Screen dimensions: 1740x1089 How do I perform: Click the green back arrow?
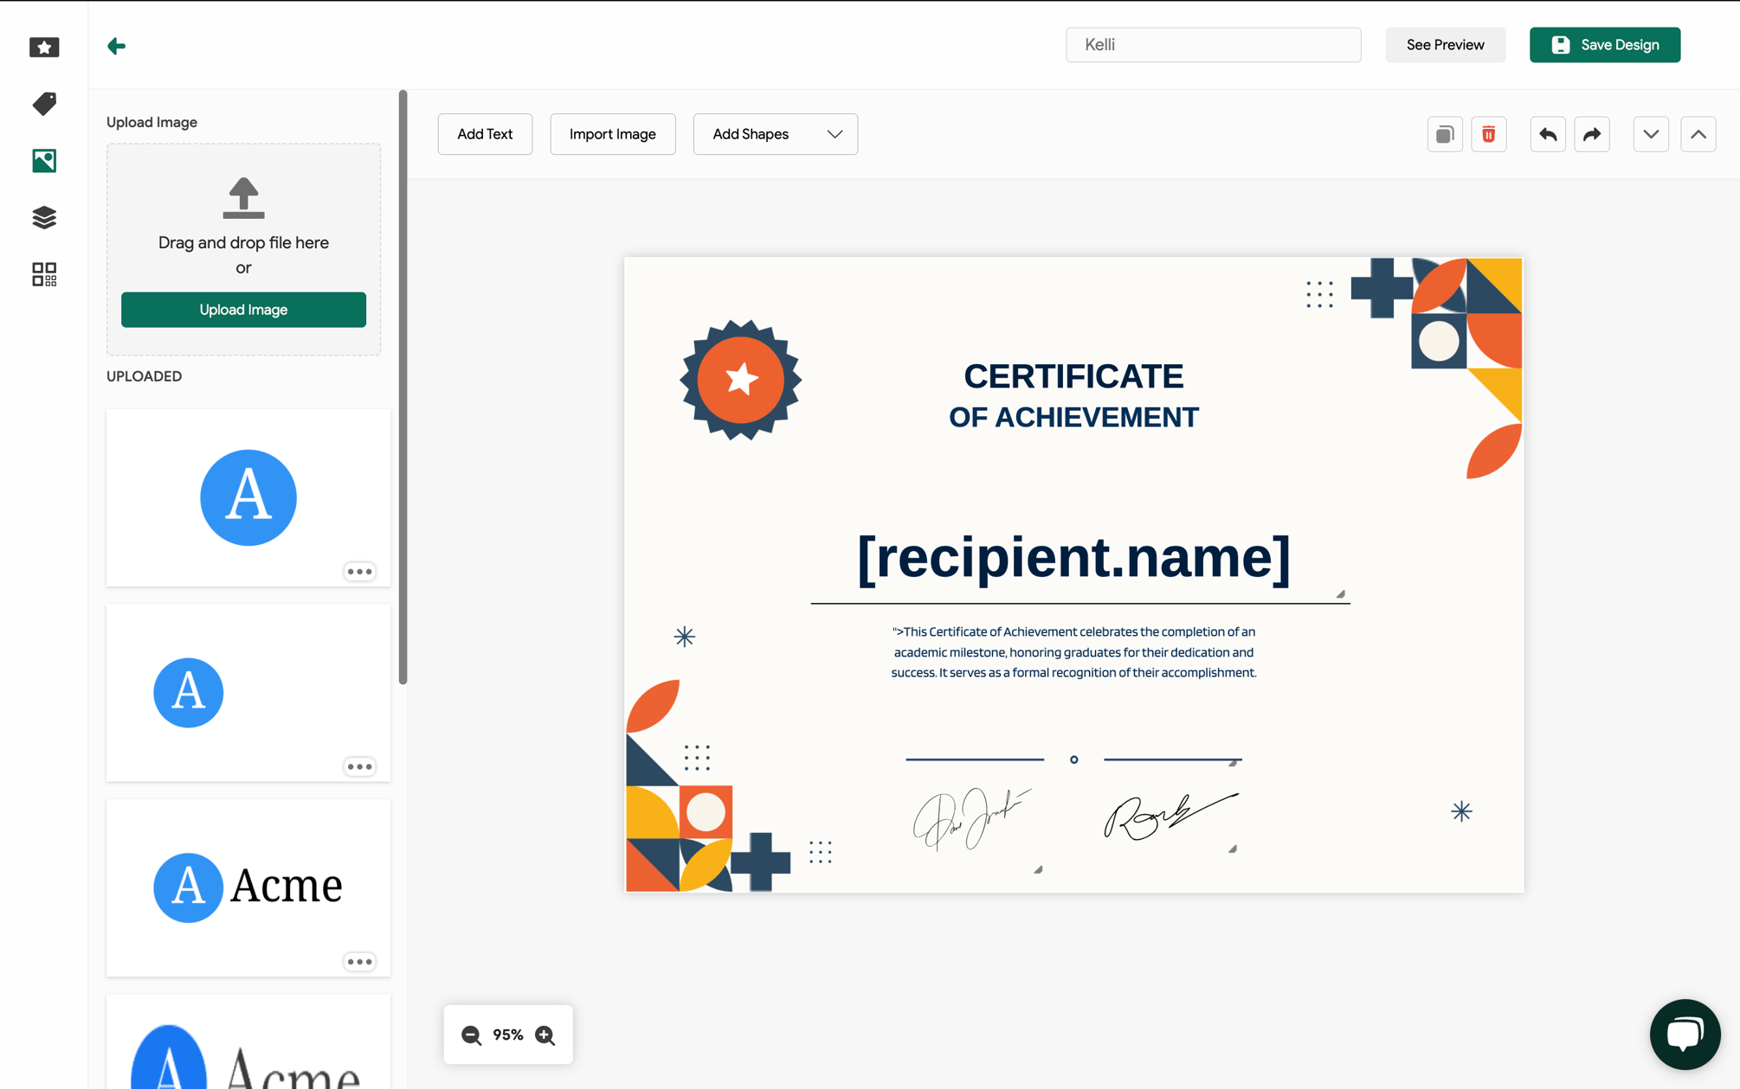(x=117, y=46)
